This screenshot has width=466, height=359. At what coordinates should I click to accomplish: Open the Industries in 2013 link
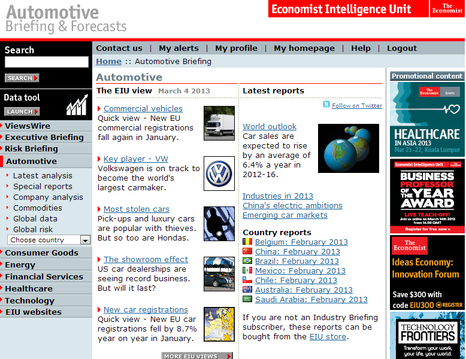point(278,196)
